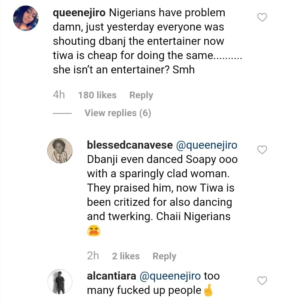Viewport: 286px width, 301px height.
Task: Reply to queenejiro's comment
Action: tap(141, 95)
